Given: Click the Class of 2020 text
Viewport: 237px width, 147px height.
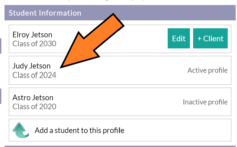Looking at the screenshot, I should (x=34, y=107).
